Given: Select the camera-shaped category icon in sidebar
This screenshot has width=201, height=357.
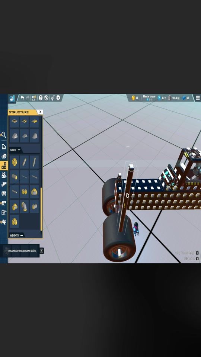Looking at the screenshot, I should pos(4,203).
